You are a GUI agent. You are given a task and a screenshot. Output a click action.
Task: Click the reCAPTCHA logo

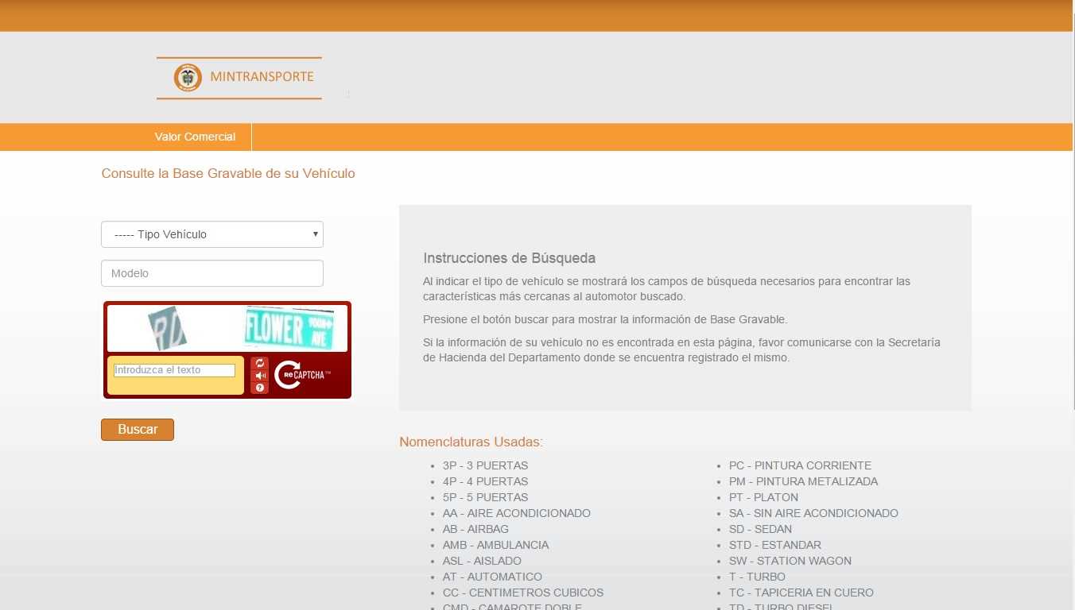(302, 375)
